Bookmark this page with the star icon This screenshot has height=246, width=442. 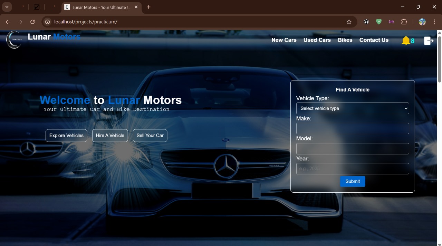tap(349, 22)
